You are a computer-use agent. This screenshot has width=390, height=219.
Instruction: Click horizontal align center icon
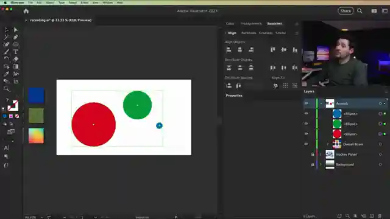[x=239, y=50]
